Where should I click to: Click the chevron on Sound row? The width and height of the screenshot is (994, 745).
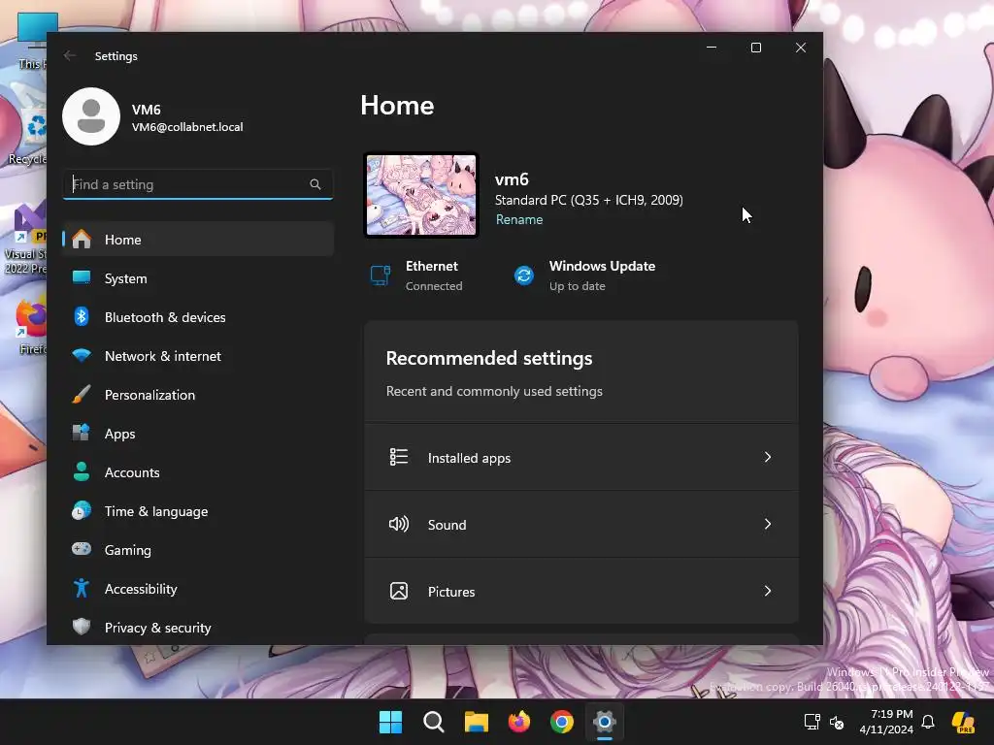[768, 524]
